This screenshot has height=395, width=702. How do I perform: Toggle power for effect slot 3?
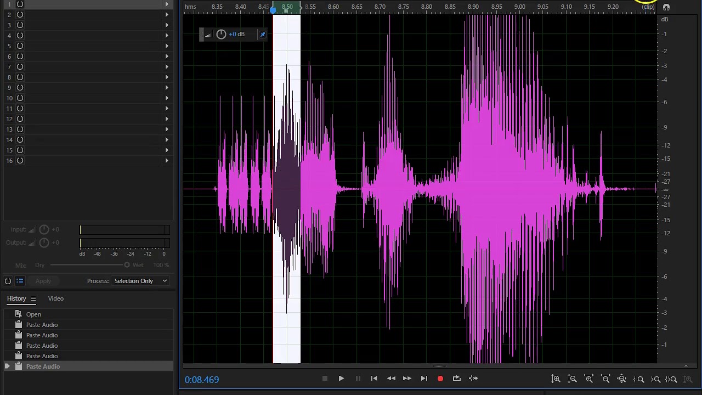tap(20, 25)
